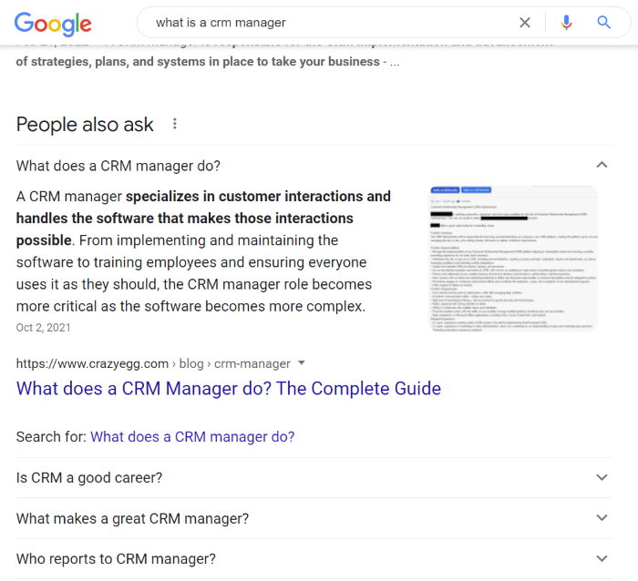Open 'What does a CRM Manager do? The Complete Guide'
Screen dimensions: 638x581
228,388
